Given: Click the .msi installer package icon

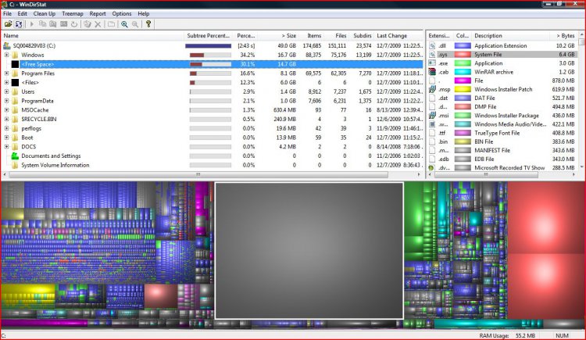Looking at the screenshot, I should (x=432, y=116).
